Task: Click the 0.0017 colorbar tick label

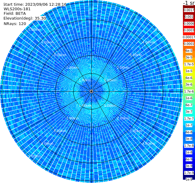Action: tap(189, 10)
